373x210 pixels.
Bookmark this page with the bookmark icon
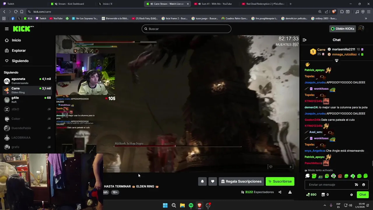[22, 12]
